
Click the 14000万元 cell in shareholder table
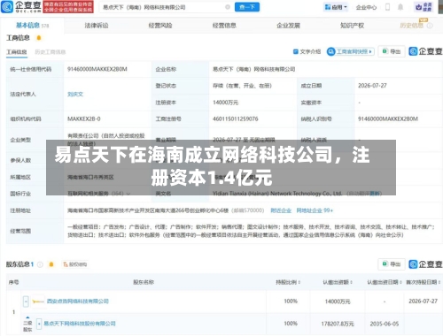[x=338, y=302]
